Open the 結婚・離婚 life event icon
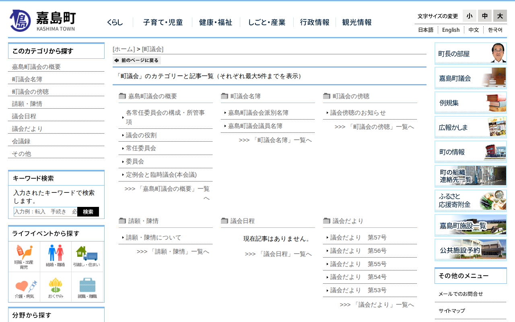 pos(56,257)
